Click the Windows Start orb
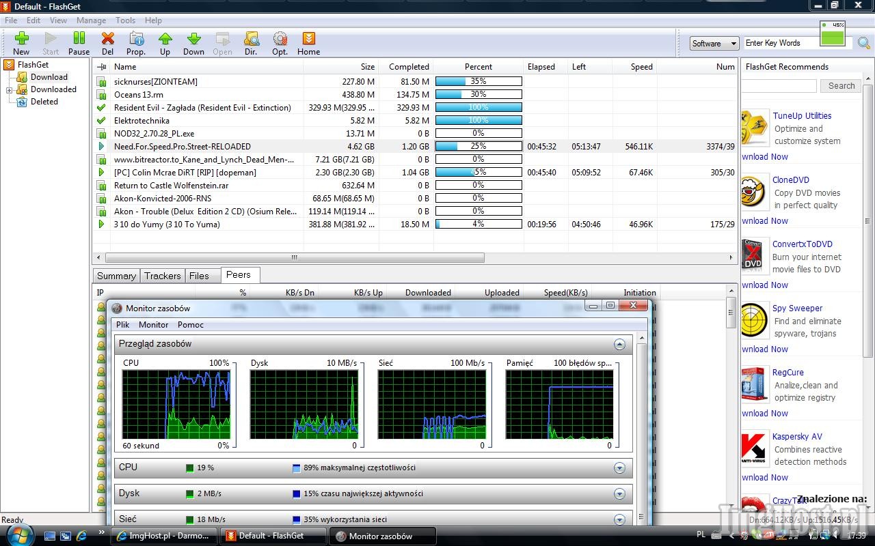This screenshot has width=875, height=546. [x=18, y=534]
